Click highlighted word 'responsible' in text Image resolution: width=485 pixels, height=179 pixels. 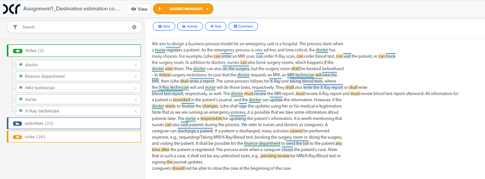pos(211,118)
